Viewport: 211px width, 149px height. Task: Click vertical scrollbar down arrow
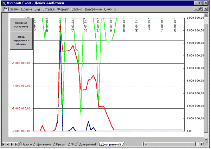206,140
